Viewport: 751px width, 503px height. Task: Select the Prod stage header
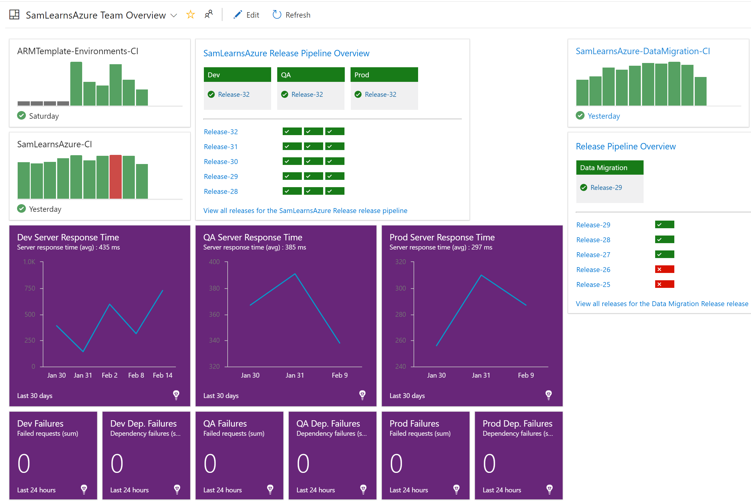coord(384,75)
